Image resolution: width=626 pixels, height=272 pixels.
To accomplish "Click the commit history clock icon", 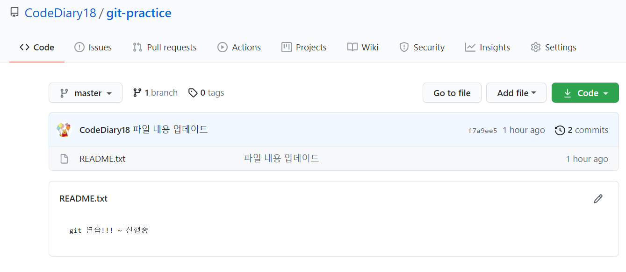I will click(560, 130).
